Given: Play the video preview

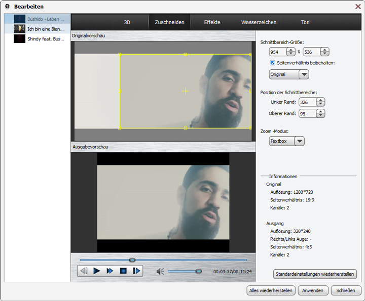Looking at the screenshot, I should tap(97, 271).
